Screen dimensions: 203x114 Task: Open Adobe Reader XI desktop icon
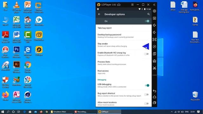[x=5, y=37]
